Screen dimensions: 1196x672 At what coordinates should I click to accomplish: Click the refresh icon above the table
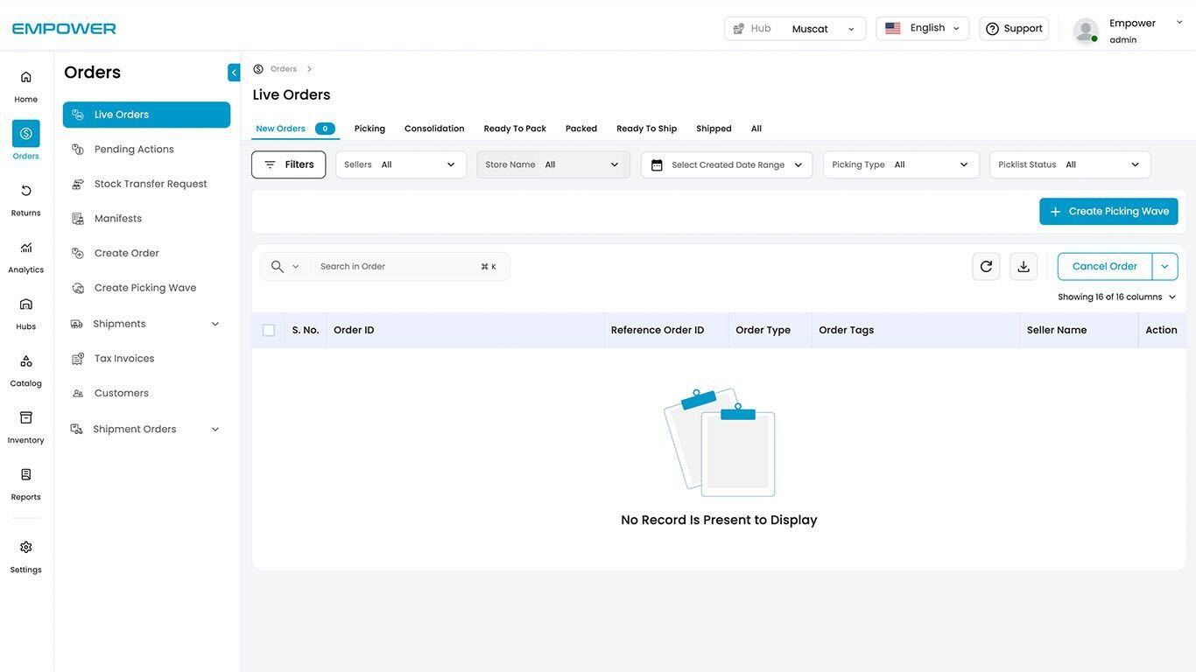pos(986,267)
